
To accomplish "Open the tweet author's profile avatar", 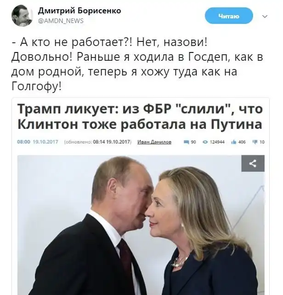I will pos(22,16).
